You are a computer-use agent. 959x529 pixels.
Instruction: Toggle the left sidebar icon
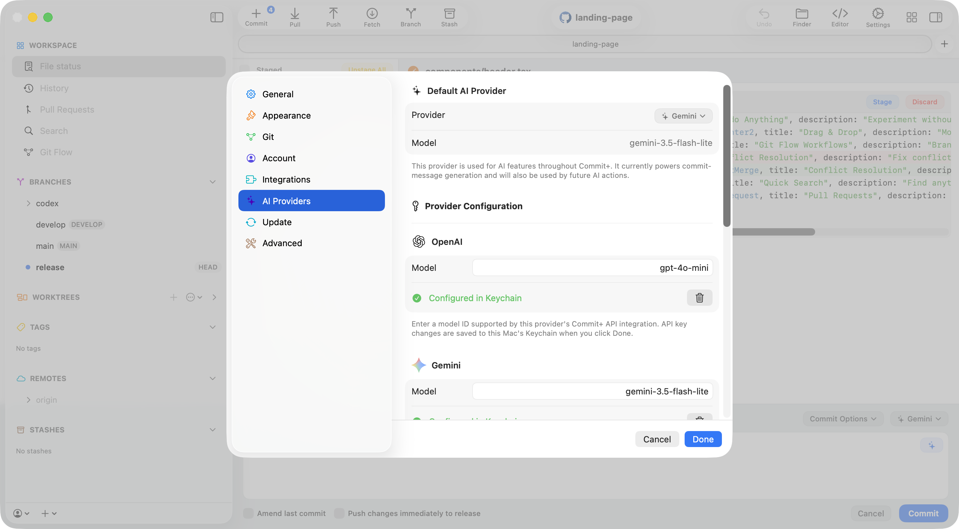[217, 17]
